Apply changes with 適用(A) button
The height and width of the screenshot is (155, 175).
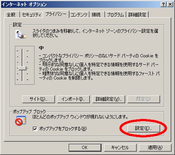click(155, 148)
